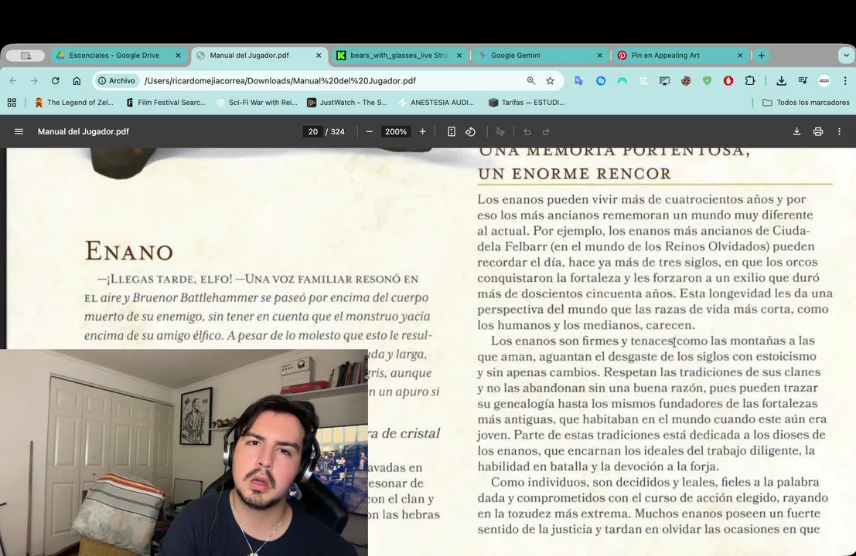Reload the current page

click(x=55, y=80)
